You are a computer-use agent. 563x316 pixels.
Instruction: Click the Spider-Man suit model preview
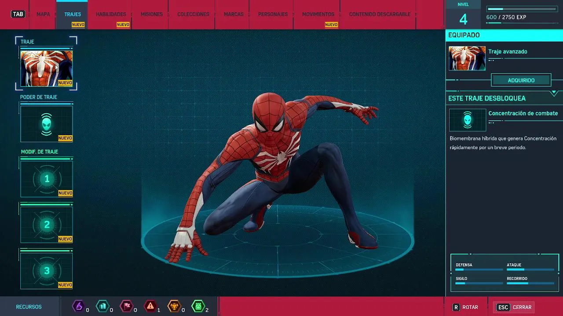[271, 177]
